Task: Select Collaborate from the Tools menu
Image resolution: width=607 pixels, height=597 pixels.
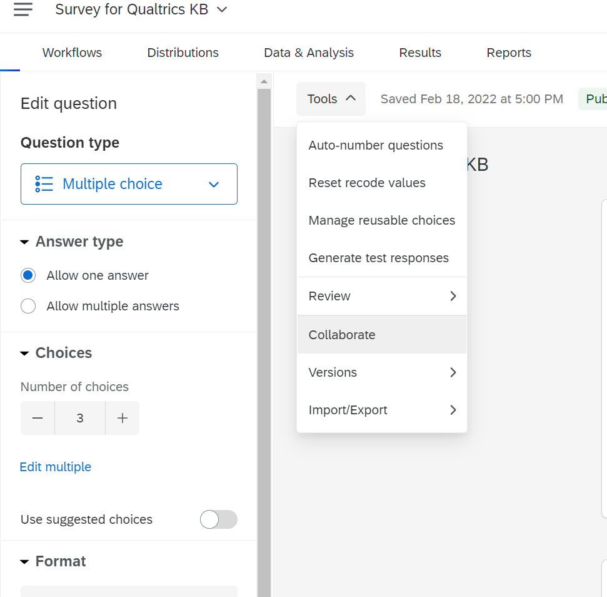Action: pyautogui.click(x=341, y=334)
